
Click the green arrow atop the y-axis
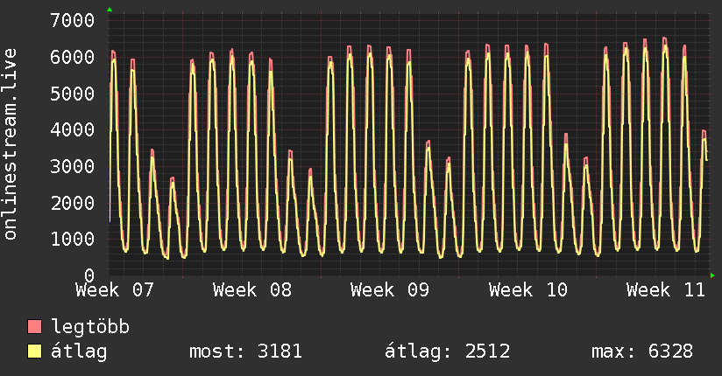110,10
